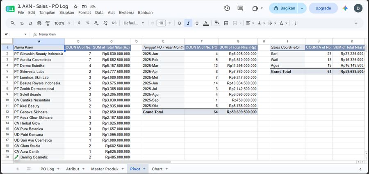Select cell PT Derma Estetika

(39, 66)
